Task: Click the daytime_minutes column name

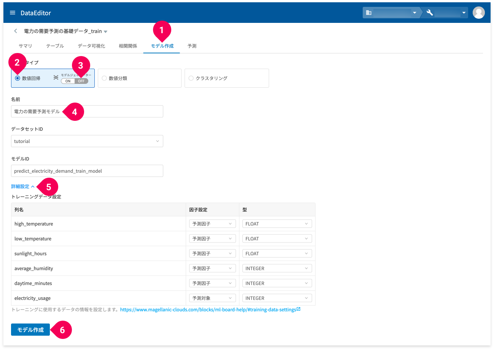Action: tap(33, 283)
